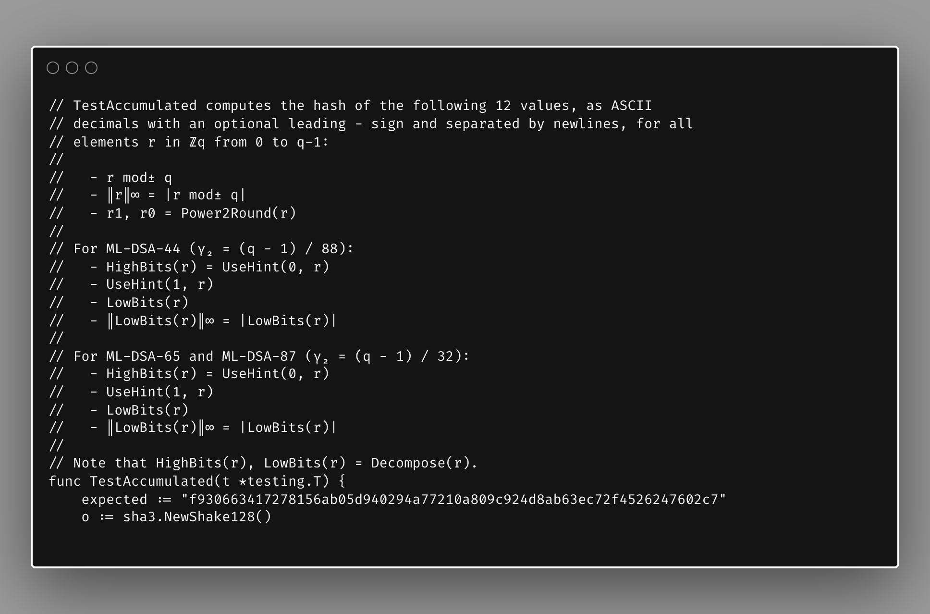
Task: Click the word ASCII in the comment
Action: pyautogui.click(x=631, y=106)
